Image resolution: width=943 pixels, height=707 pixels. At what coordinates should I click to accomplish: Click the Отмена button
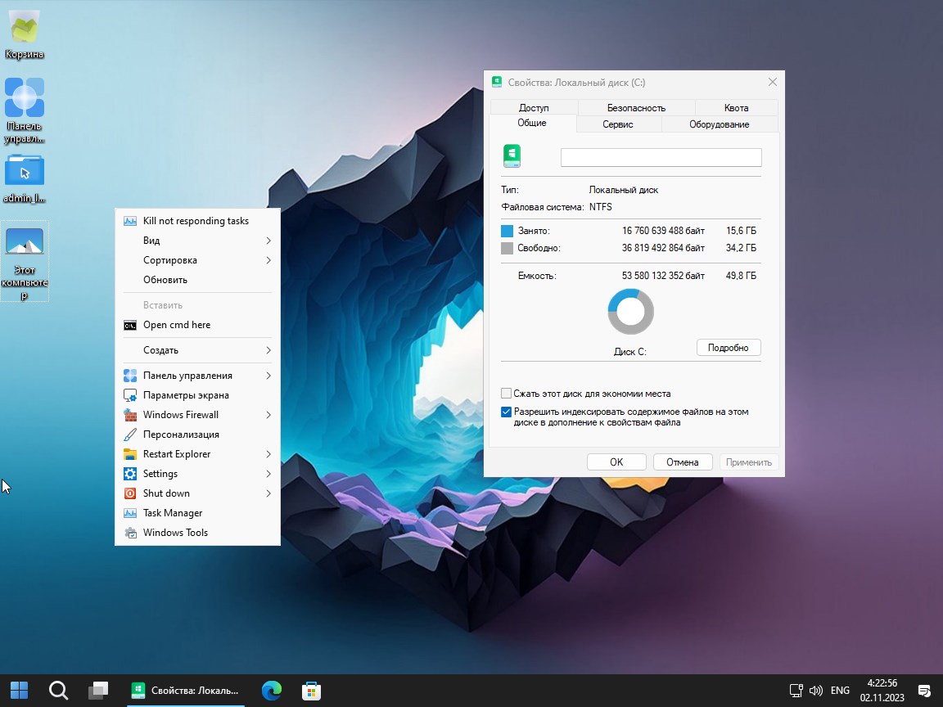[x=683, y=462]
